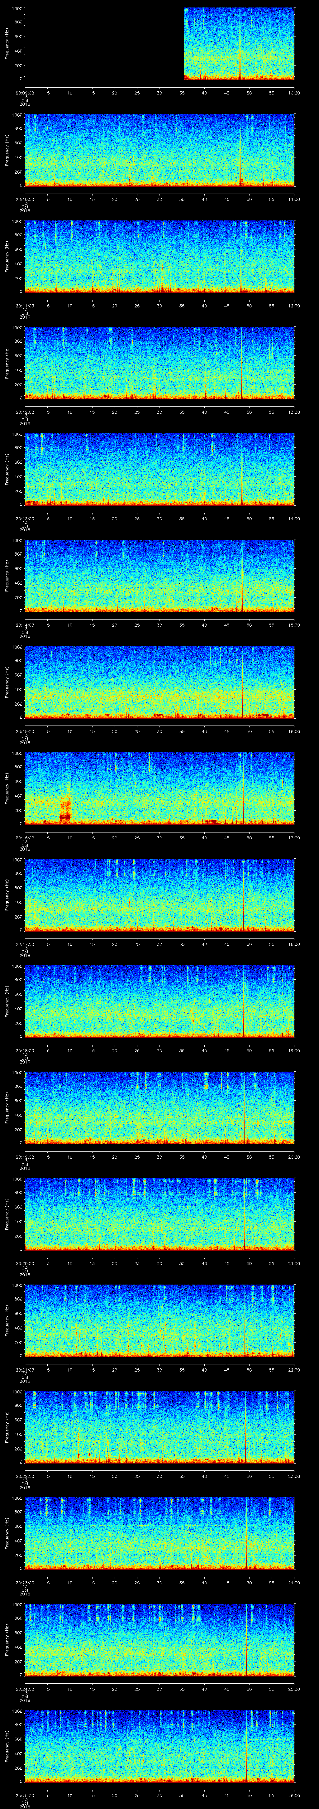Click Frequency (Hz) axis label of 20:09:00 panel
This screenshot has width=319, height=1809.
coord(7,44)
